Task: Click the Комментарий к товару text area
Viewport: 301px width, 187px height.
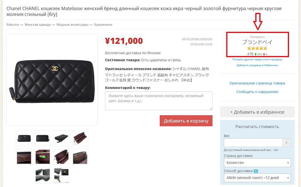Action: (x=159, y=101)
